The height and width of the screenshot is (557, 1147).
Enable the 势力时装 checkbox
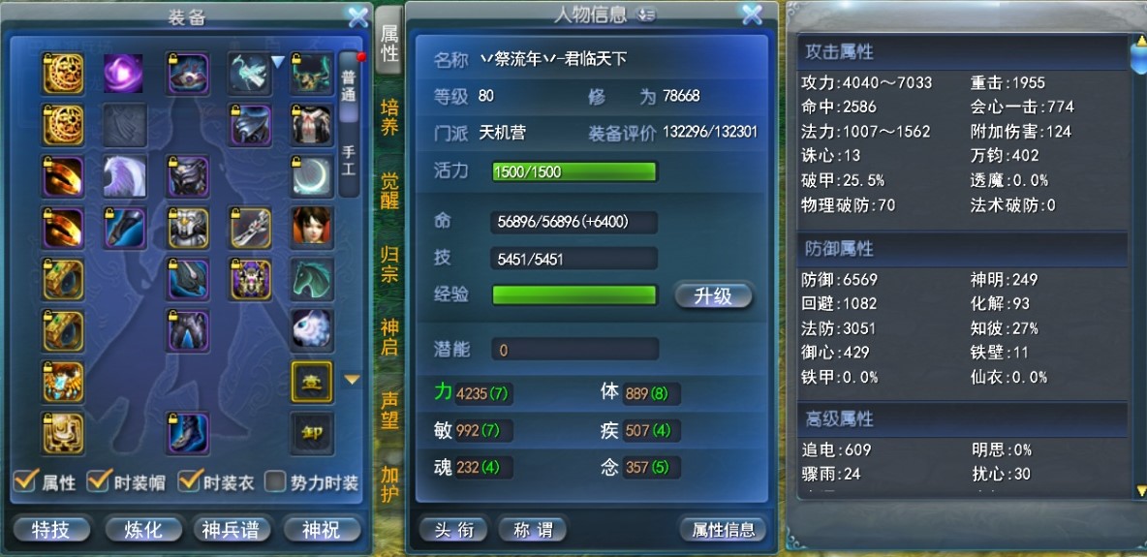coord(274,481)
